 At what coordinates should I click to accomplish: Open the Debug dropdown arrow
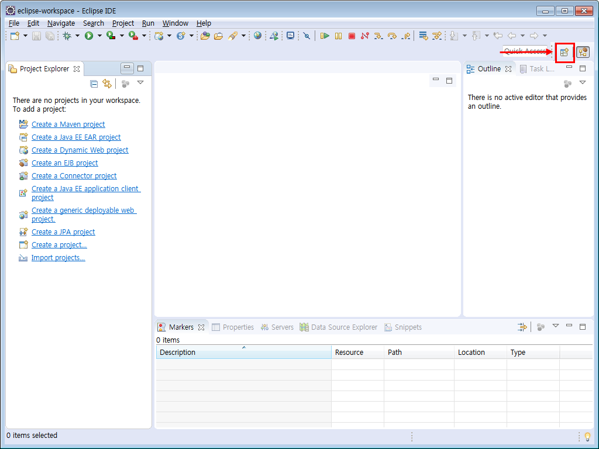click(78, 36)
